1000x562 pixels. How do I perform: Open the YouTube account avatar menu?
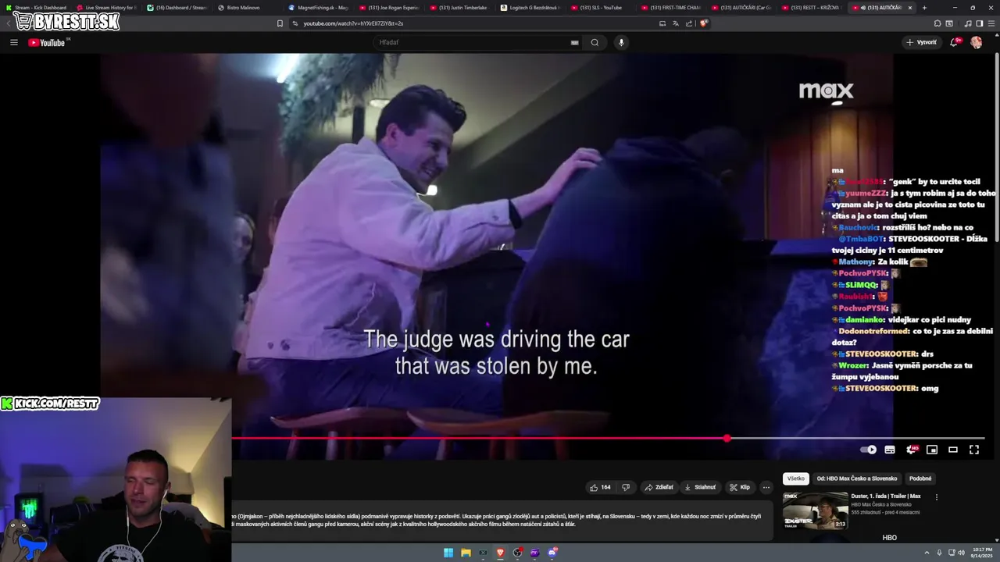977,42
